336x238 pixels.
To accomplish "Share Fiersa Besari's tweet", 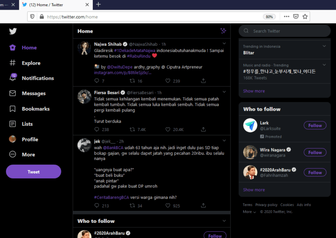I will click(x=203, y=129).
